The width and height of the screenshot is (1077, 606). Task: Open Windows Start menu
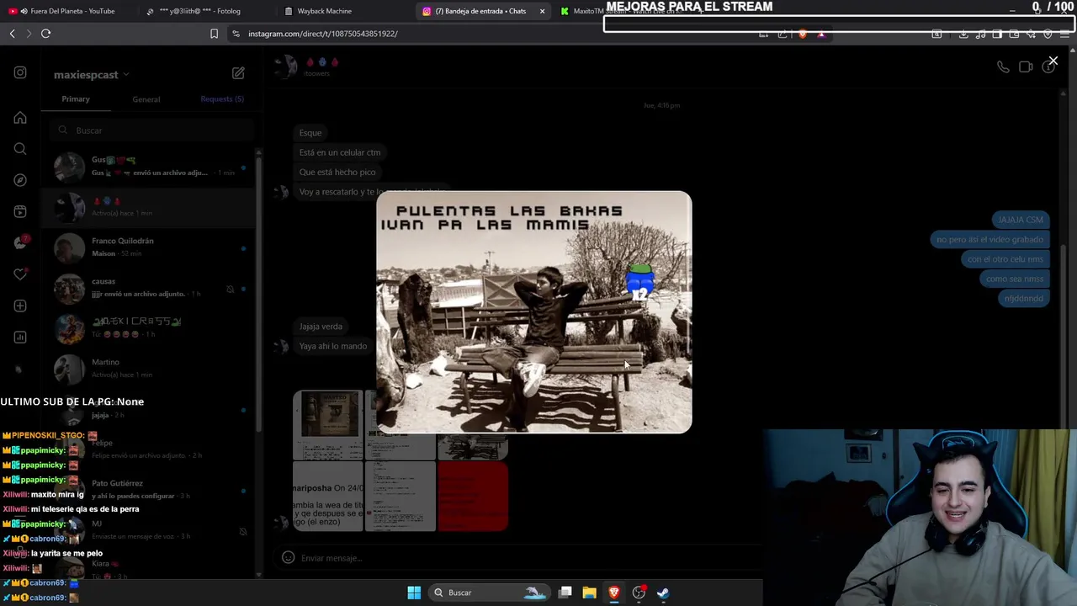tap(414, 593)
